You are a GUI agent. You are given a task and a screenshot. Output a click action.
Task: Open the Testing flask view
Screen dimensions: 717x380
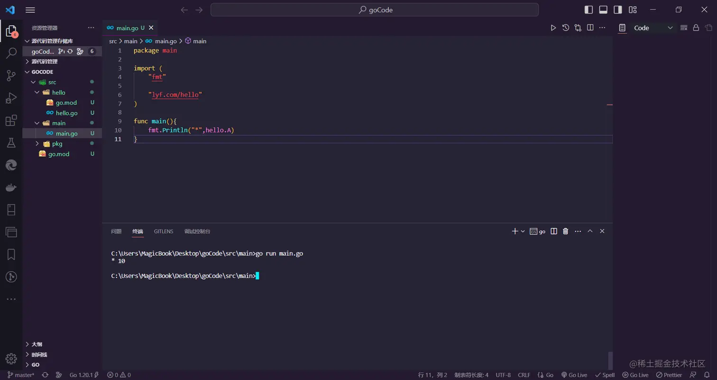(11, 142)
